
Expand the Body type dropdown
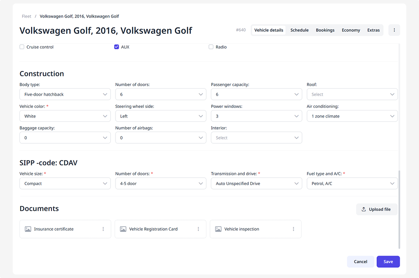(65, 94)
